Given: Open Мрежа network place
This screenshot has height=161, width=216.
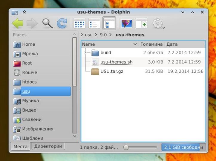Looking at the screenshot, I should tap(41, 54).
